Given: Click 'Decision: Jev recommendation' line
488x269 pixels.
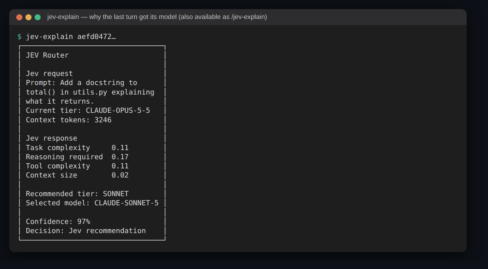Looking at the screenshot, I should pos(86,231).
